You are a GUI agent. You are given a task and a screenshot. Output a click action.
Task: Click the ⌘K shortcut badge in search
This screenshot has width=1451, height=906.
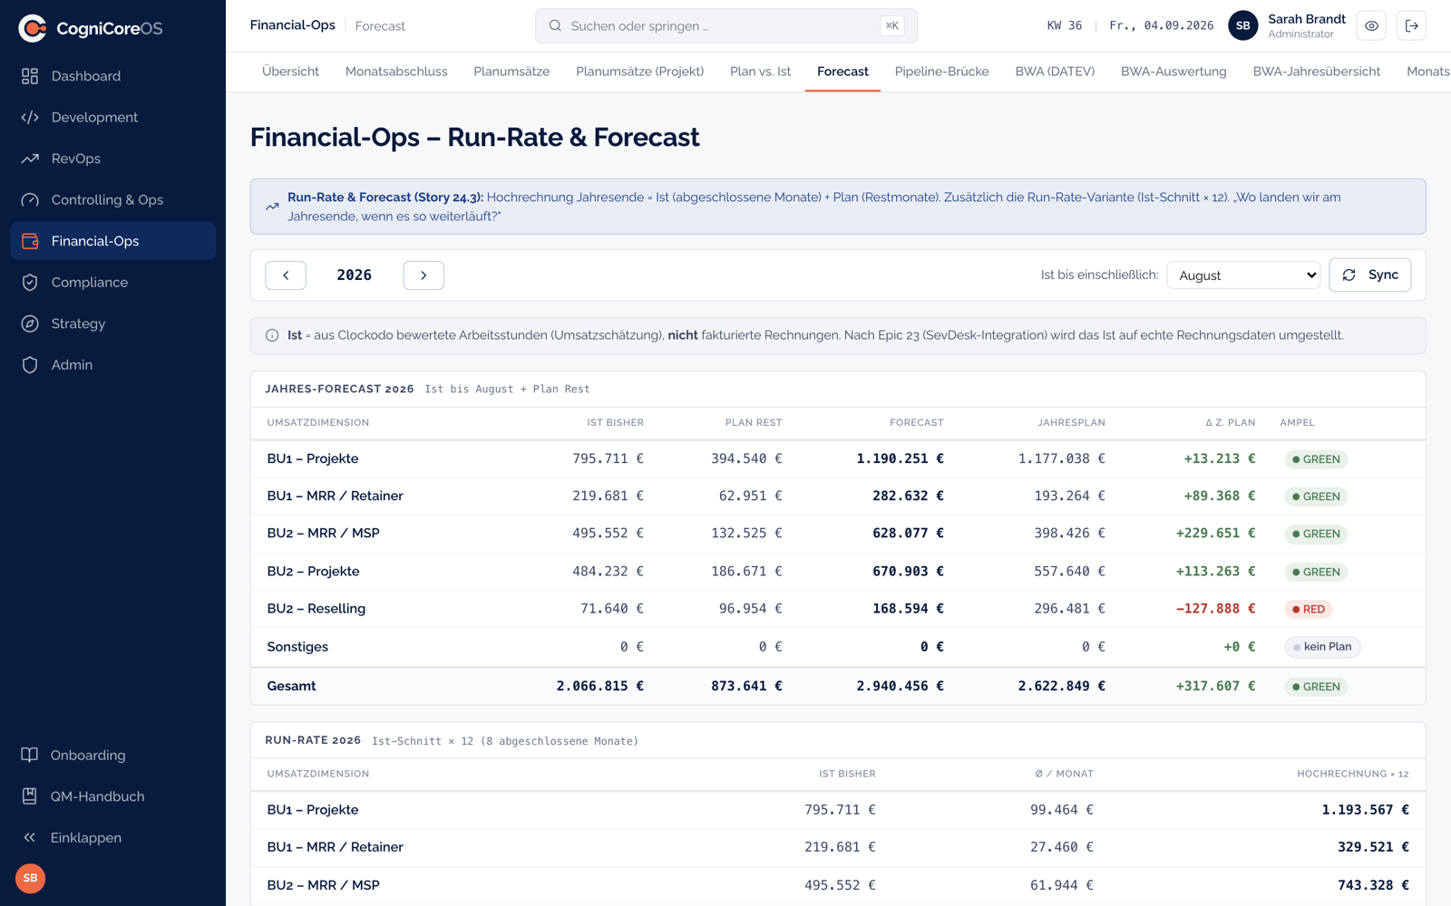(892, 25)
